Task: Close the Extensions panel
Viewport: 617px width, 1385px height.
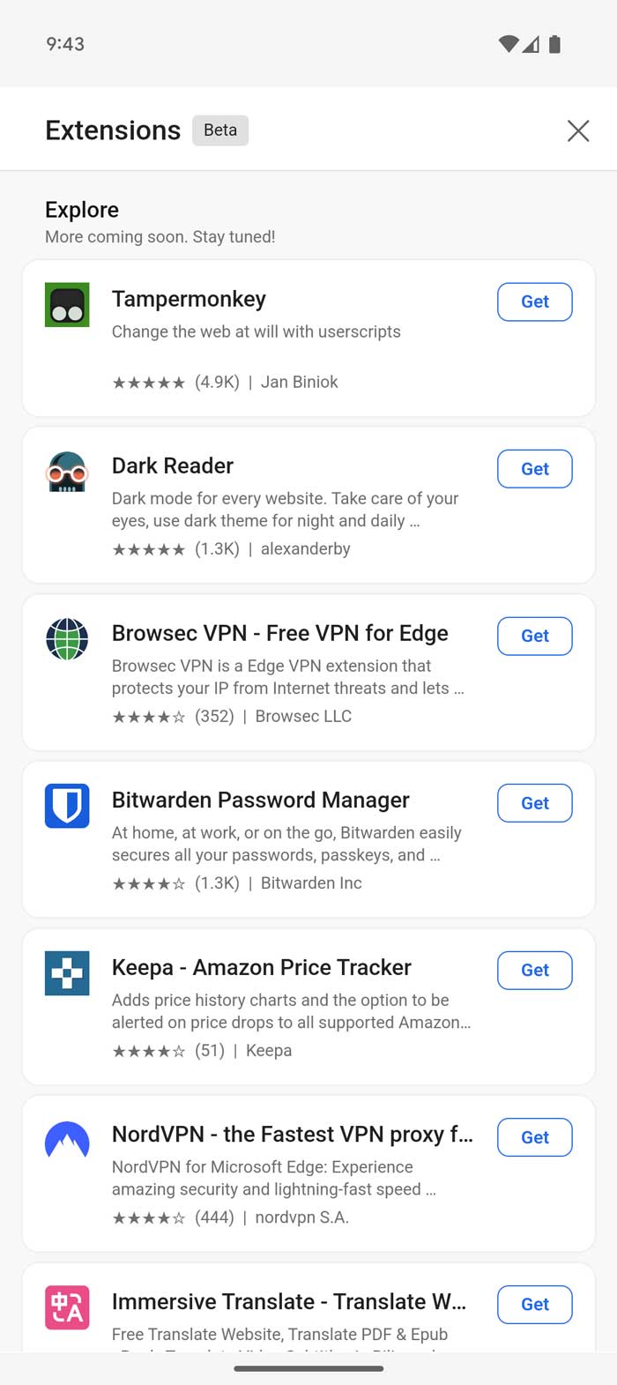Action: 578,130
